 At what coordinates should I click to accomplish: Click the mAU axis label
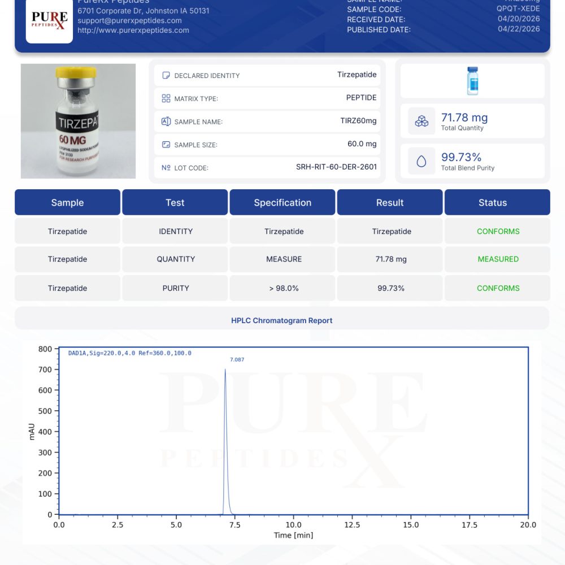click(x=32, y=432)
